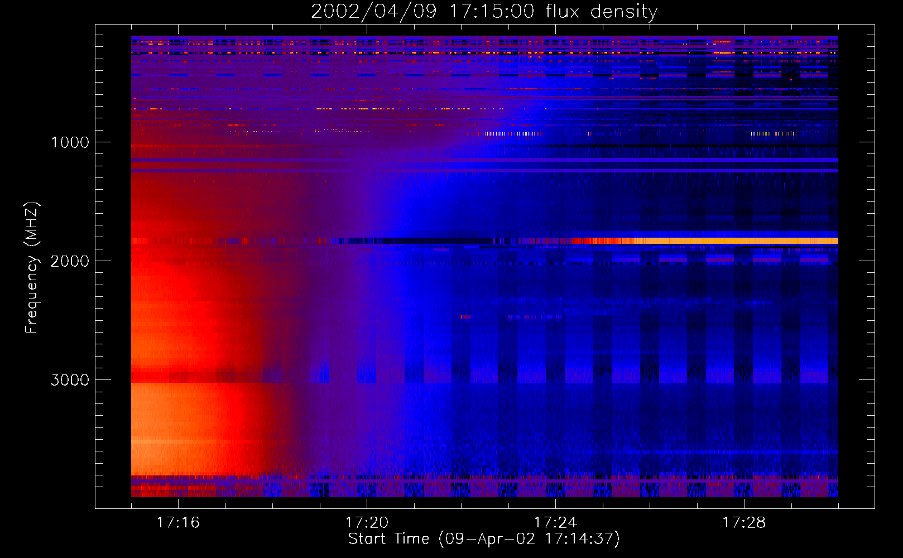
Task: Click the 2000 frequency tick label
Action: [70, 261]
